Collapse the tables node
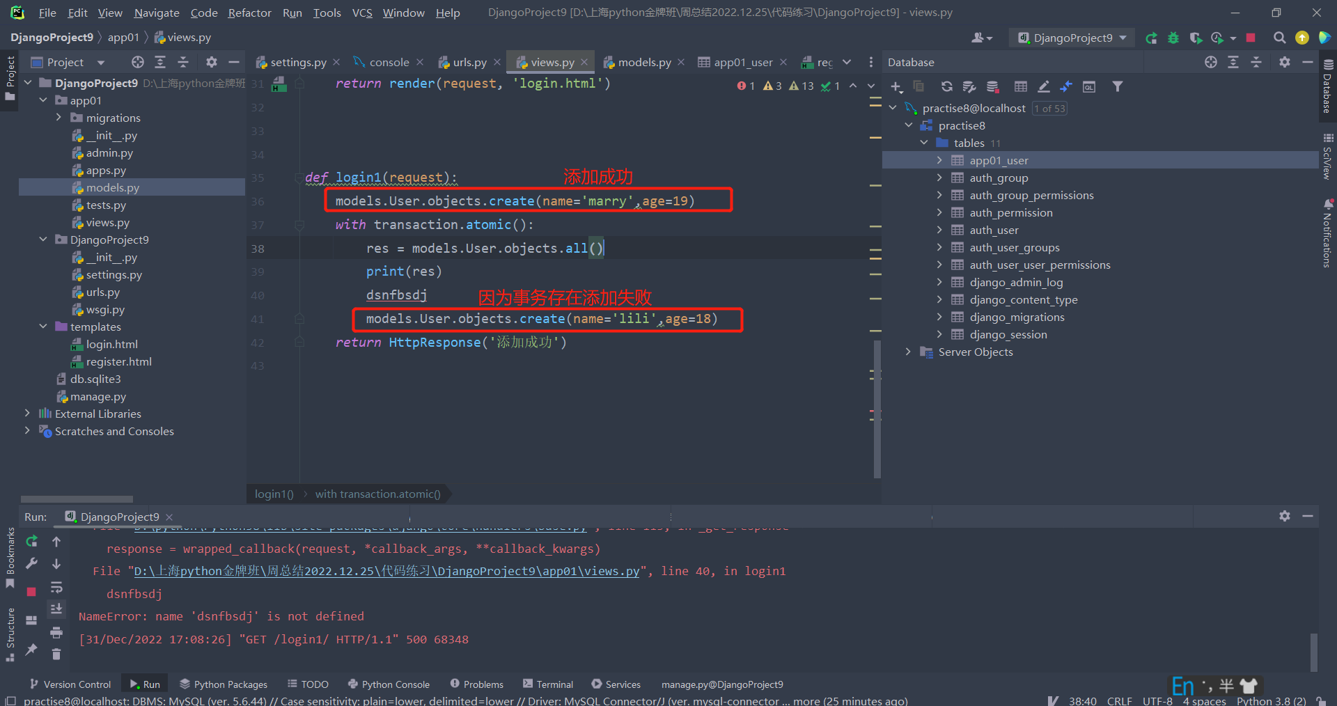This screenshot has height=706, width=1337. tap(924, 143)
